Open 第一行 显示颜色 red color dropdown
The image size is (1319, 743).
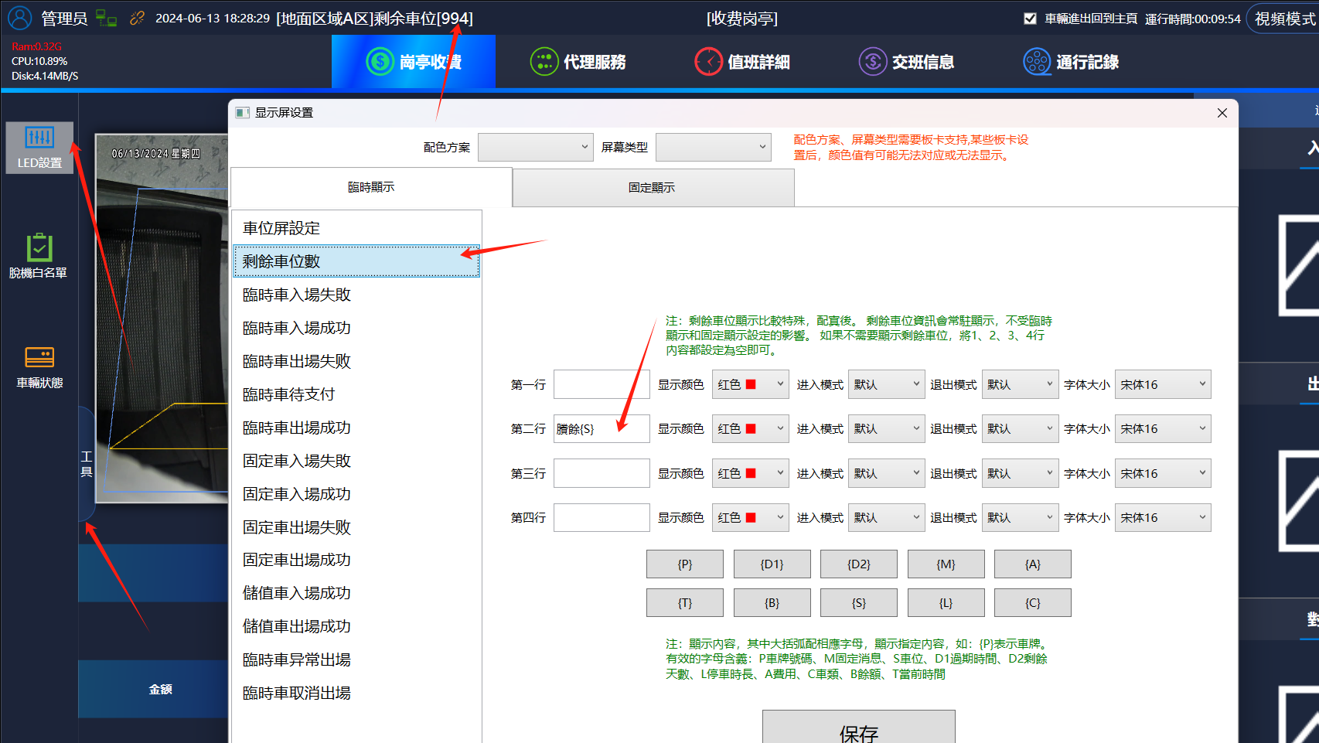click(x=750, y=384)
